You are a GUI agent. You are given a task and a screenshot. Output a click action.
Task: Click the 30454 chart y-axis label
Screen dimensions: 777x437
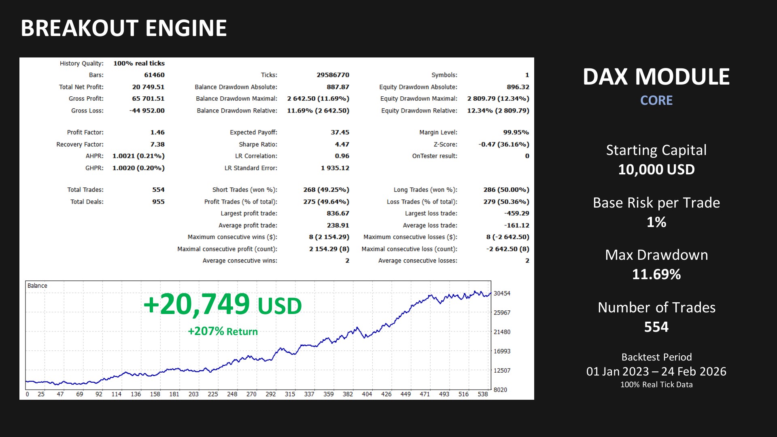click(502, 293)
